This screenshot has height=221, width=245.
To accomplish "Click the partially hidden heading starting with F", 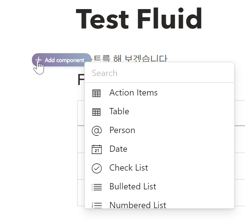I will pos(81,80).
